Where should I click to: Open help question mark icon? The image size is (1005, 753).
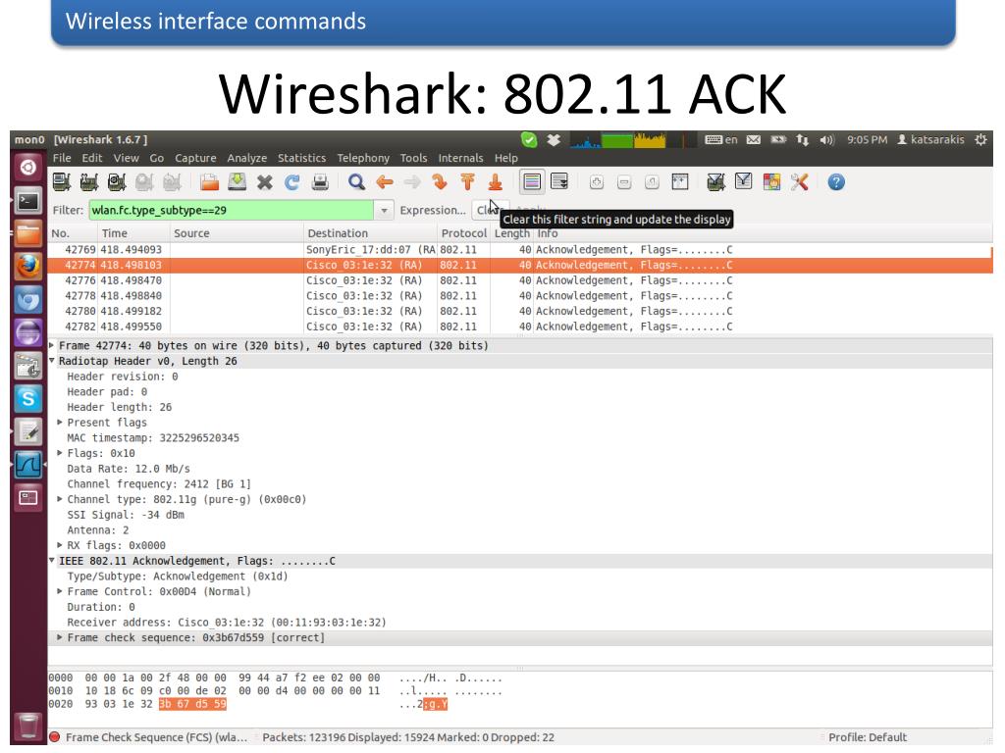[836, 182]
